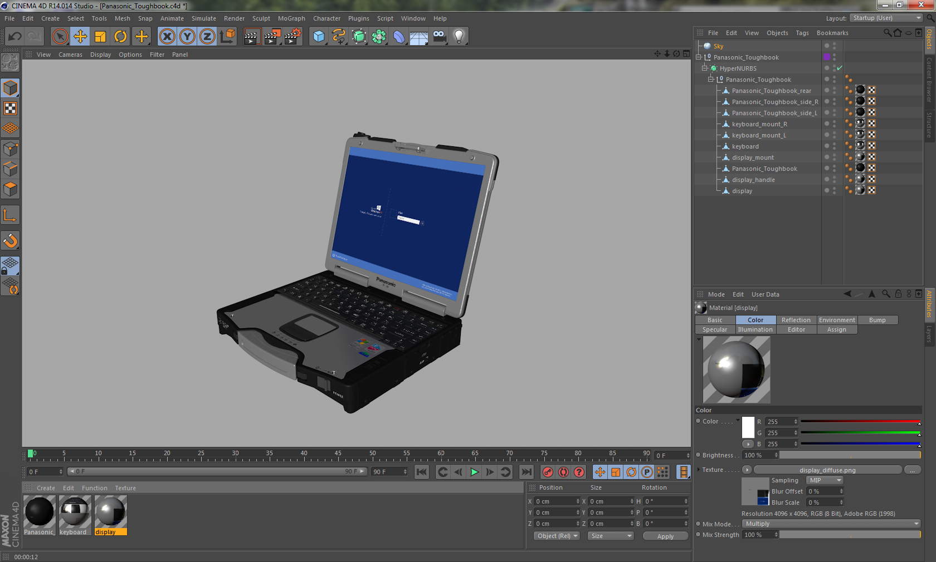Open Sampling MIP dropdown

tap(825, 480)
